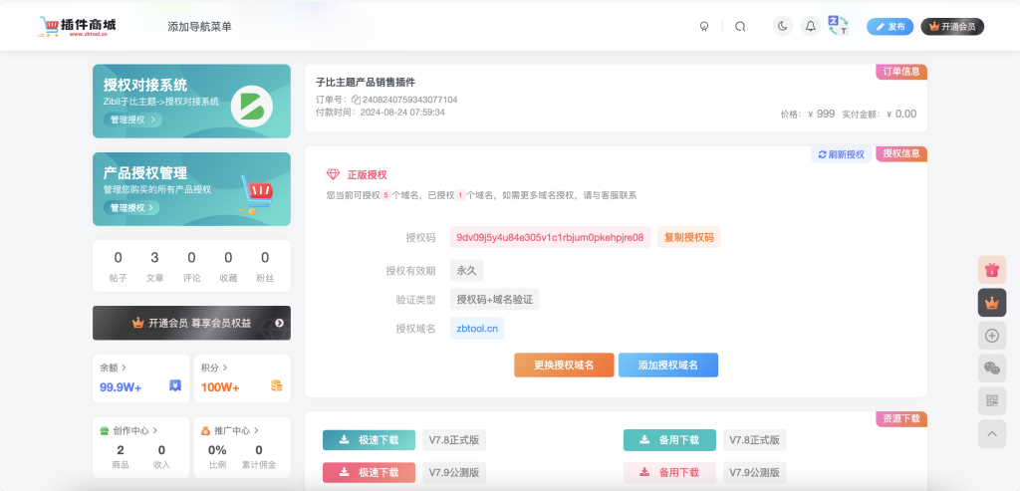This screenshot has height=491, width=1020.
Task: Click the back-to-top chevron icon
Action: (x=992, y=434)
